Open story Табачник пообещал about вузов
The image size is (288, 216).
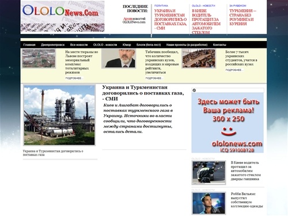point(162,62)
